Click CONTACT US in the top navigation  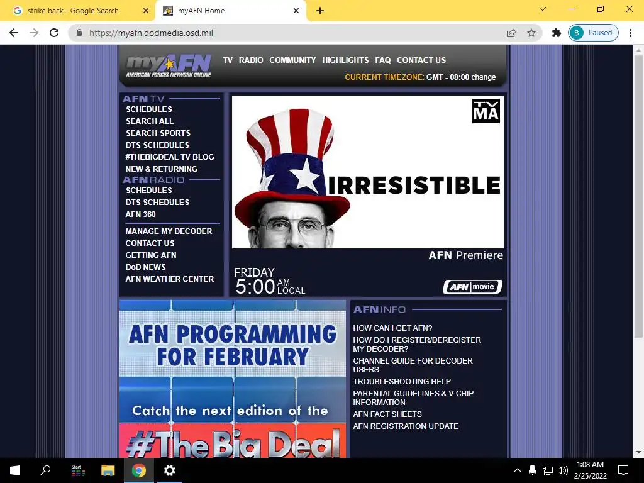pyautogui.click(x=421, y=60)
